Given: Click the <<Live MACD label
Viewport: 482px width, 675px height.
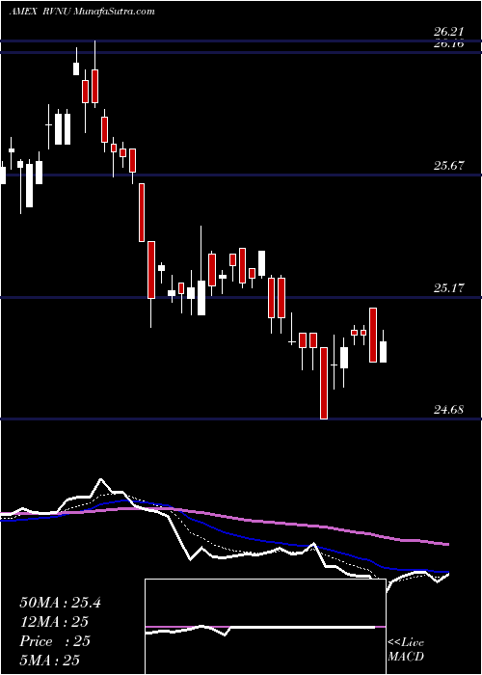Looking at the screenshot, I should pyautogui.click(x=406, y=650).
